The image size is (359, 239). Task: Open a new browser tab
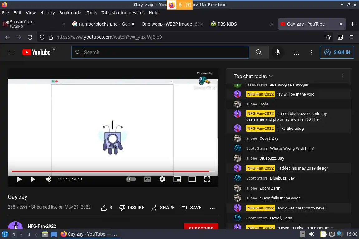tap(352, 24)
